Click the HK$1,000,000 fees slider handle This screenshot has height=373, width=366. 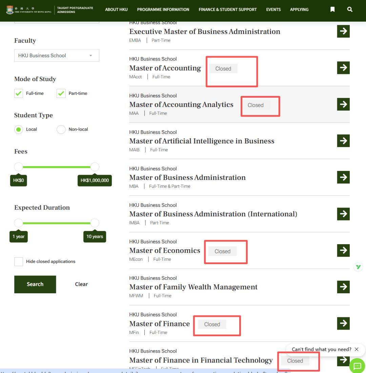[x=95, y=167]
